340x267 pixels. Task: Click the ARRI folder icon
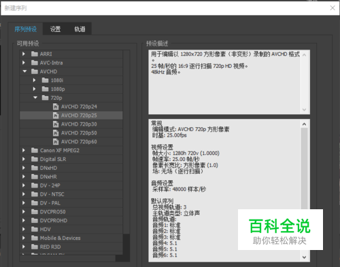tap(35, 54)
